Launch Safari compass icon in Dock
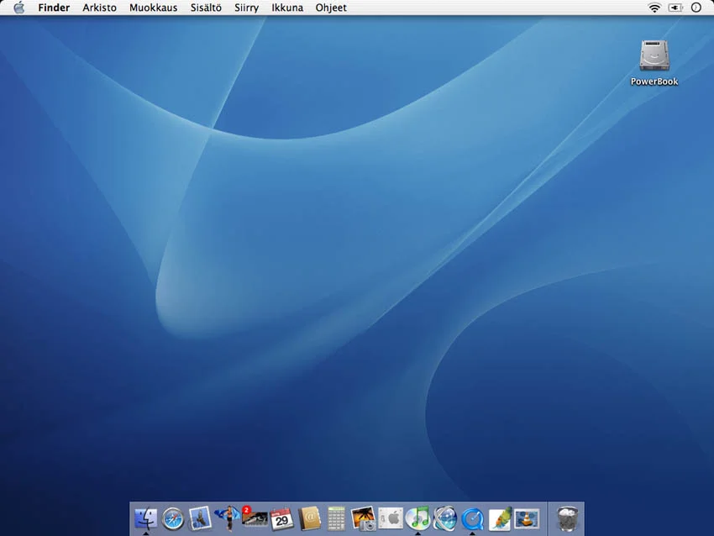This screenshot has width=714, height=536. pos(172,518)
